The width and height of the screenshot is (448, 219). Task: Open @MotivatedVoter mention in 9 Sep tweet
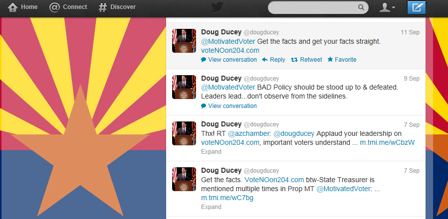[x=228, y=87]
